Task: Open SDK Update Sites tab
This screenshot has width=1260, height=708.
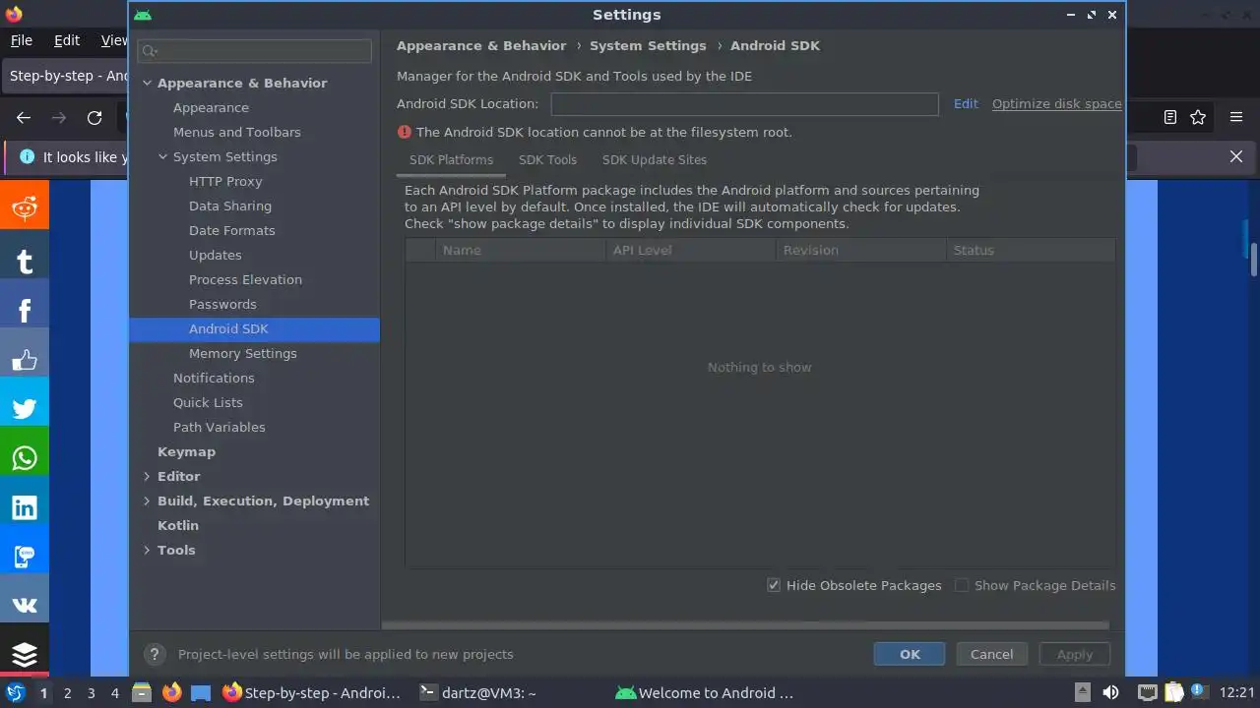Action: pos(655,159)
